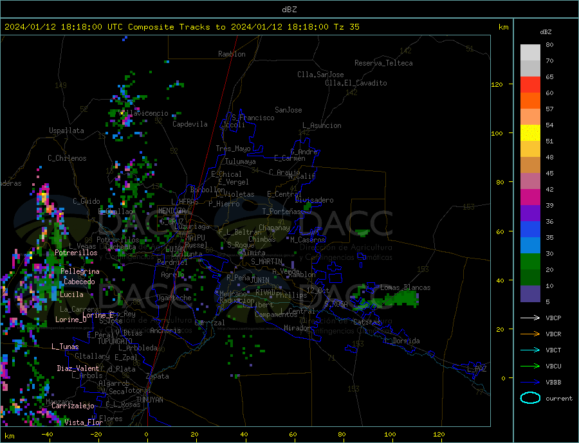
Task: Click the 0 tick on bottom km axis
Action: (x=146, y=435)
